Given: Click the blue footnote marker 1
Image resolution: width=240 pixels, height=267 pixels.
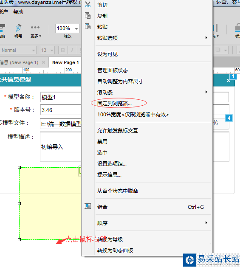Looking at the screenshot, I should pos(233,76).
